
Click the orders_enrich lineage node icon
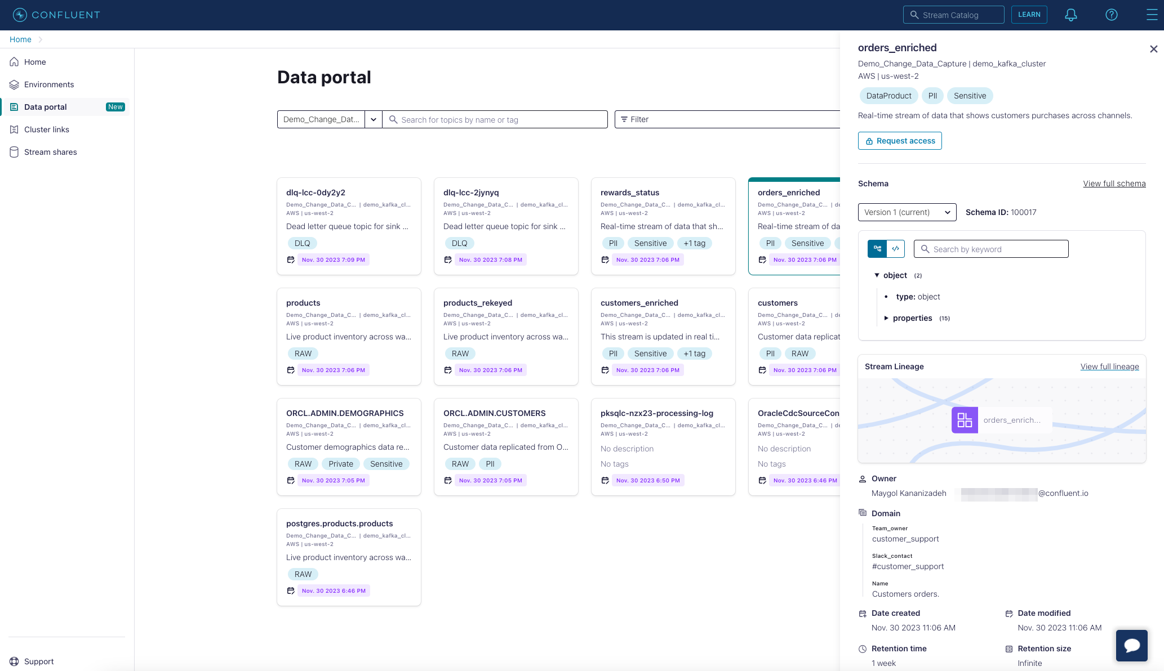pyautogui.click(x=965, y=420)
